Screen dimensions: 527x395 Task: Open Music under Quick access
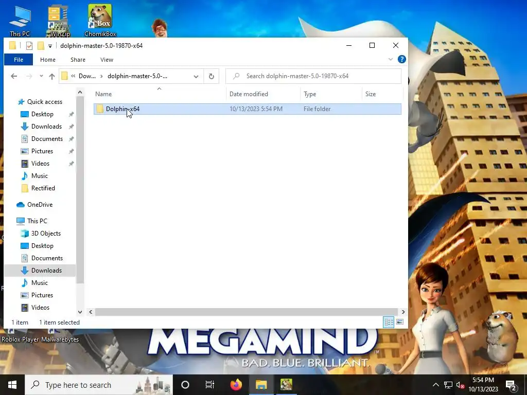click(39, 176)
